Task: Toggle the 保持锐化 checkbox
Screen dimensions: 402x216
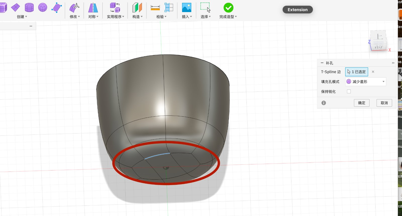Action: [x=349, y=92]
